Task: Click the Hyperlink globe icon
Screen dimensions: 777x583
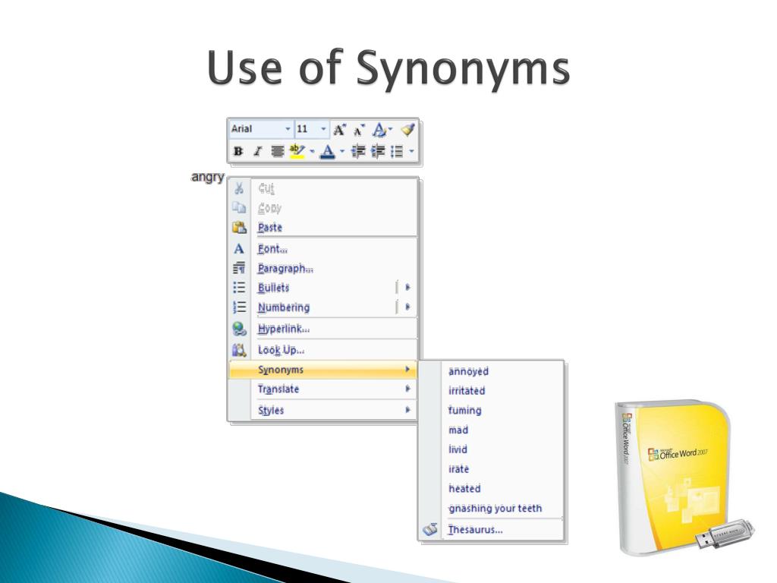Action: click(239, 329)
